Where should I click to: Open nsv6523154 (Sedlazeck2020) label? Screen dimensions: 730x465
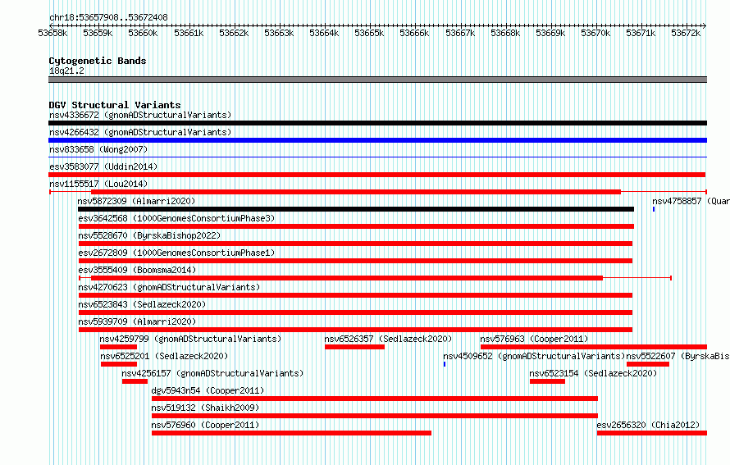click(x=593, y=373)
